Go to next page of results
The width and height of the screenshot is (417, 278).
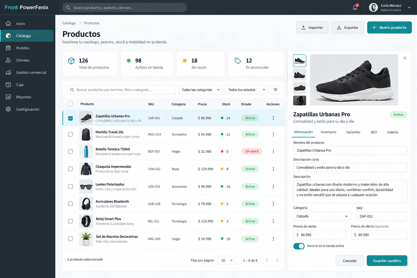(277, 260)
